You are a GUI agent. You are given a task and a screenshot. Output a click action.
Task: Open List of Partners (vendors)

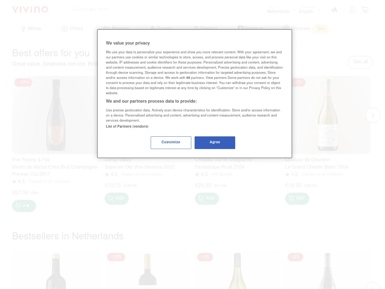127,126
